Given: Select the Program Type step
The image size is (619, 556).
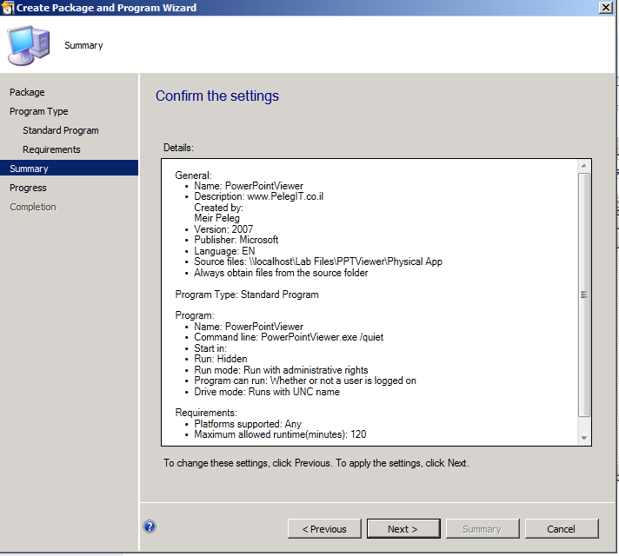Looking at the screenshot, I should tap(38, 111).
